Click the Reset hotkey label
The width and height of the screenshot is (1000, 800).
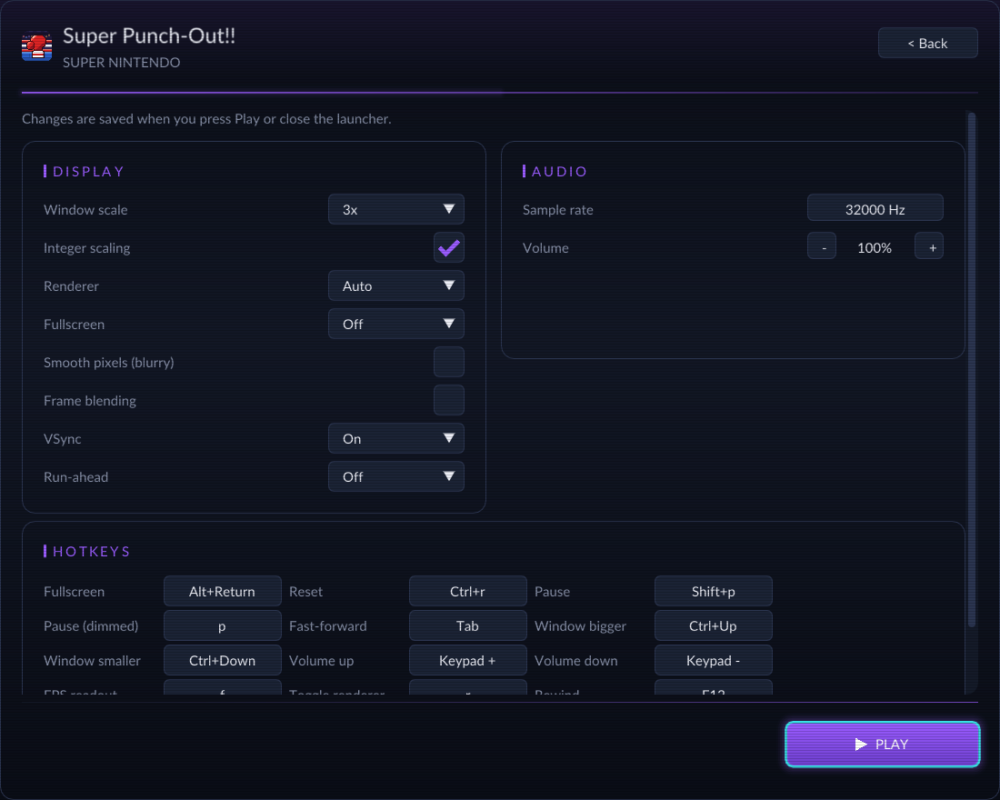tap(305, 592)
